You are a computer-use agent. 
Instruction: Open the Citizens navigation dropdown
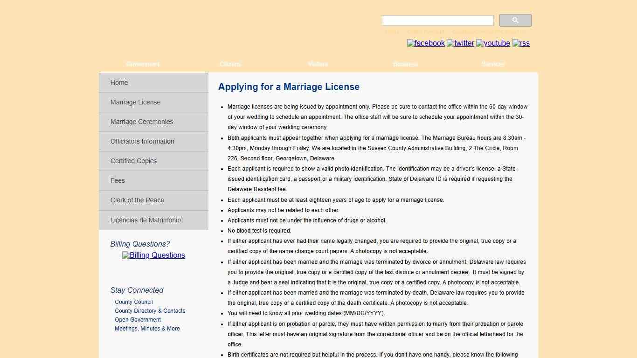(x=230, y=64)
